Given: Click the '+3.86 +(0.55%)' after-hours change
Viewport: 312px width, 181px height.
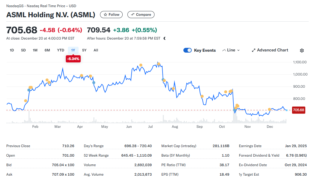Looking at the screenshot, I should pyautogui.click(x=135, y=30).
